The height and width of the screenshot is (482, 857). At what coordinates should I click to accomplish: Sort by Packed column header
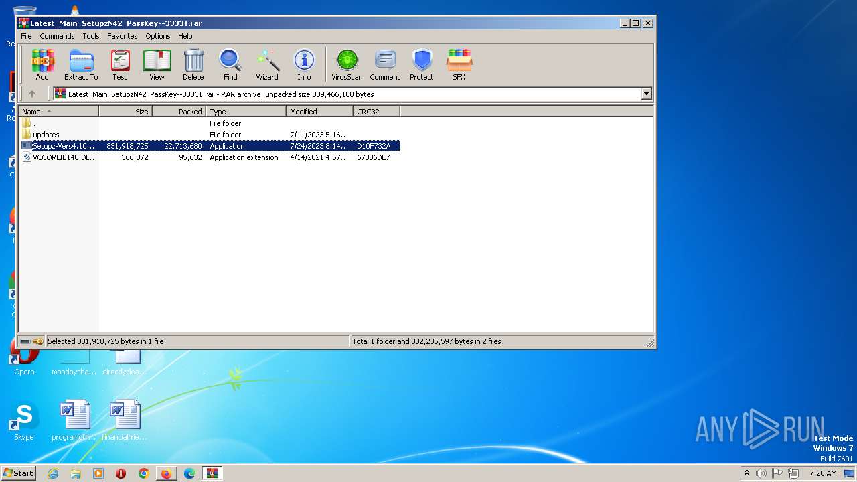179,112
